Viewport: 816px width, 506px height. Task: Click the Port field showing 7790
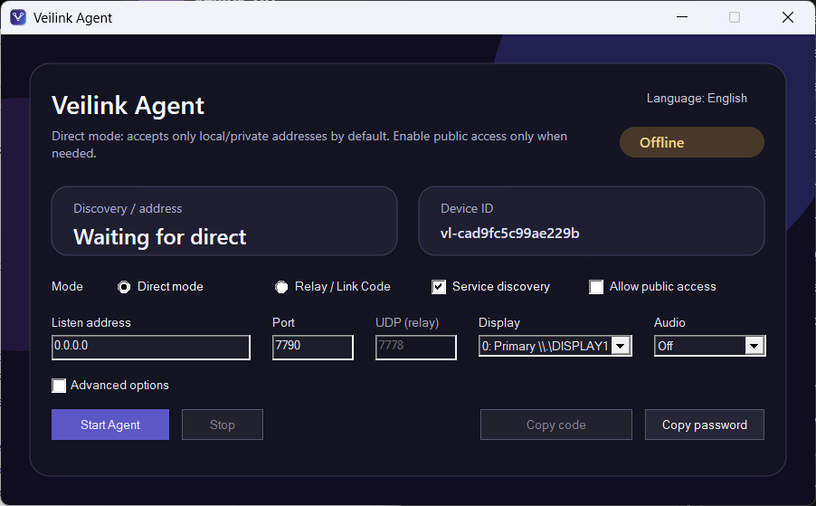pos(313,348)
